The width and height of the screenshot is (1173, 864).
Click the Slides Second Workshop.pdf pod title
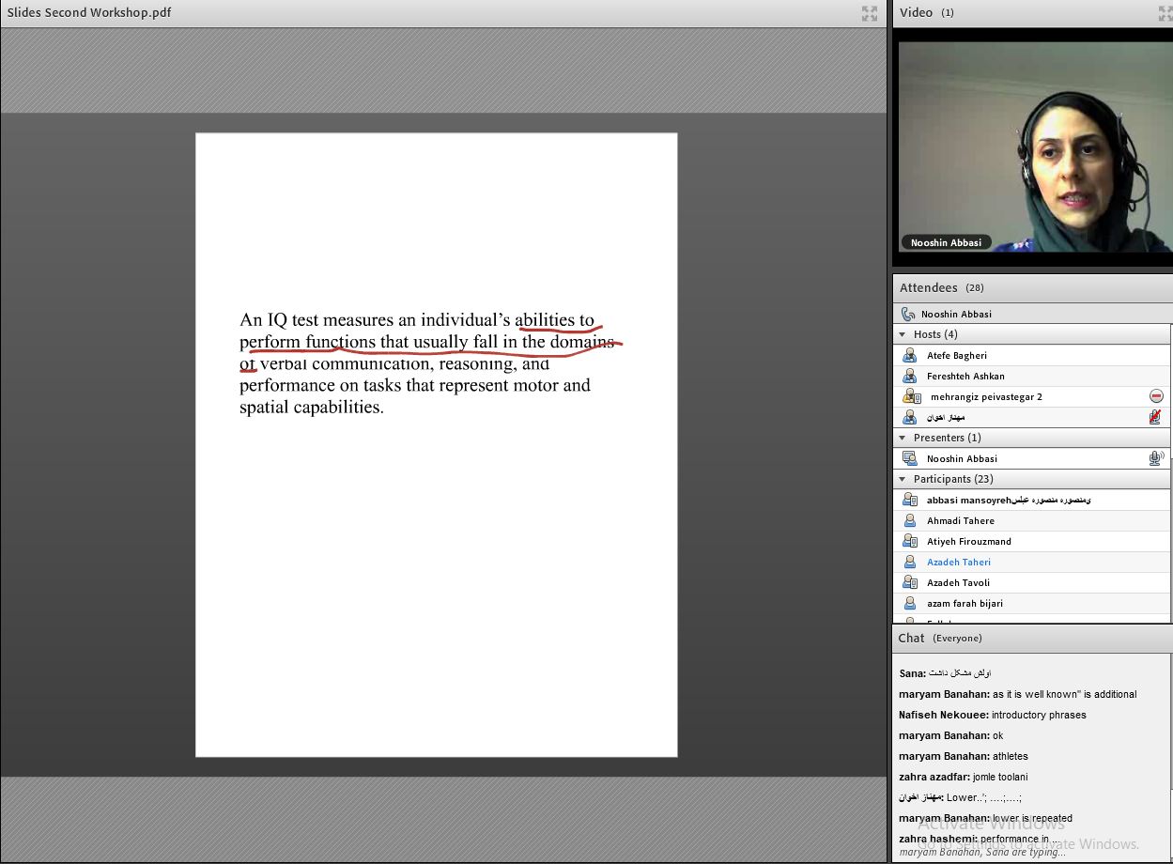(x=89, y=12)
